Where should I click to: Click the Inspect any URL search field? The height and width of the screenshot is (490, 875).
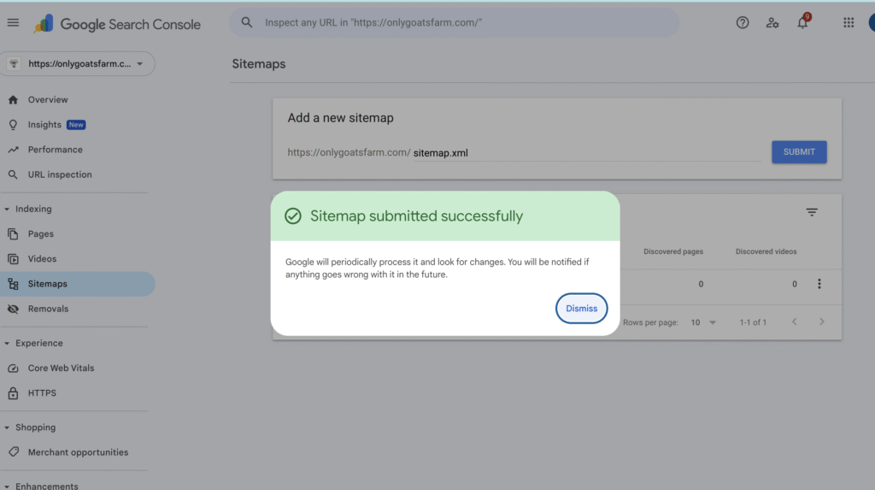pos(455,23)
